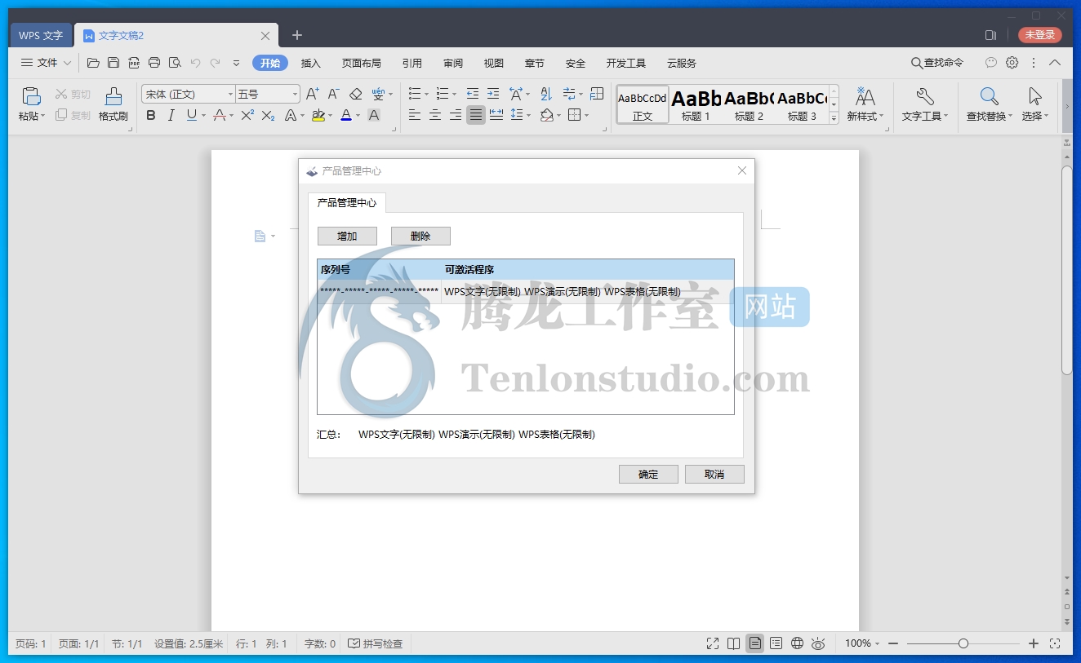Click the zoom slider handle
The image size is (1081, 663).
[x=963, y=643]
